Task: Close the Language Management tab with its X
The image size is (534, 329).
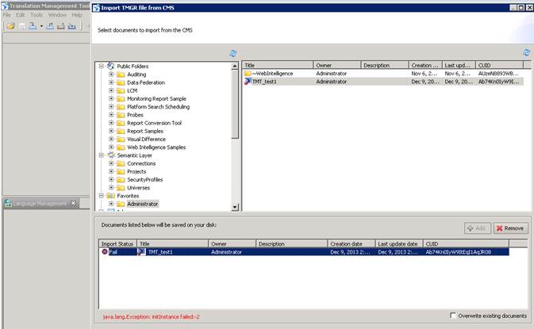Action: tap(73, 203)
